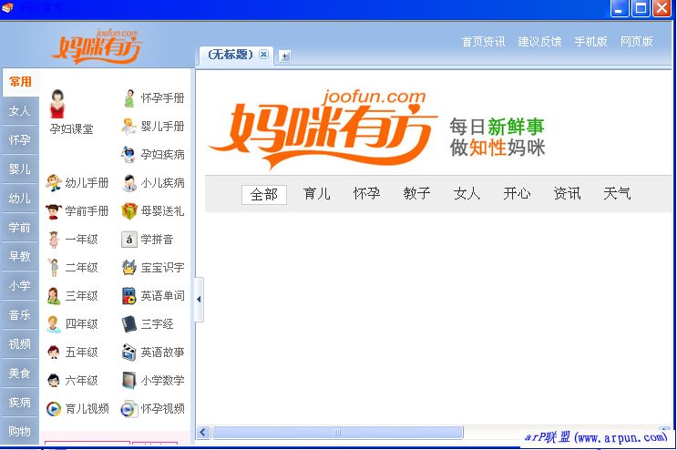
Task: Select the 常用 sidebar tab
Action: coord(20,82)
